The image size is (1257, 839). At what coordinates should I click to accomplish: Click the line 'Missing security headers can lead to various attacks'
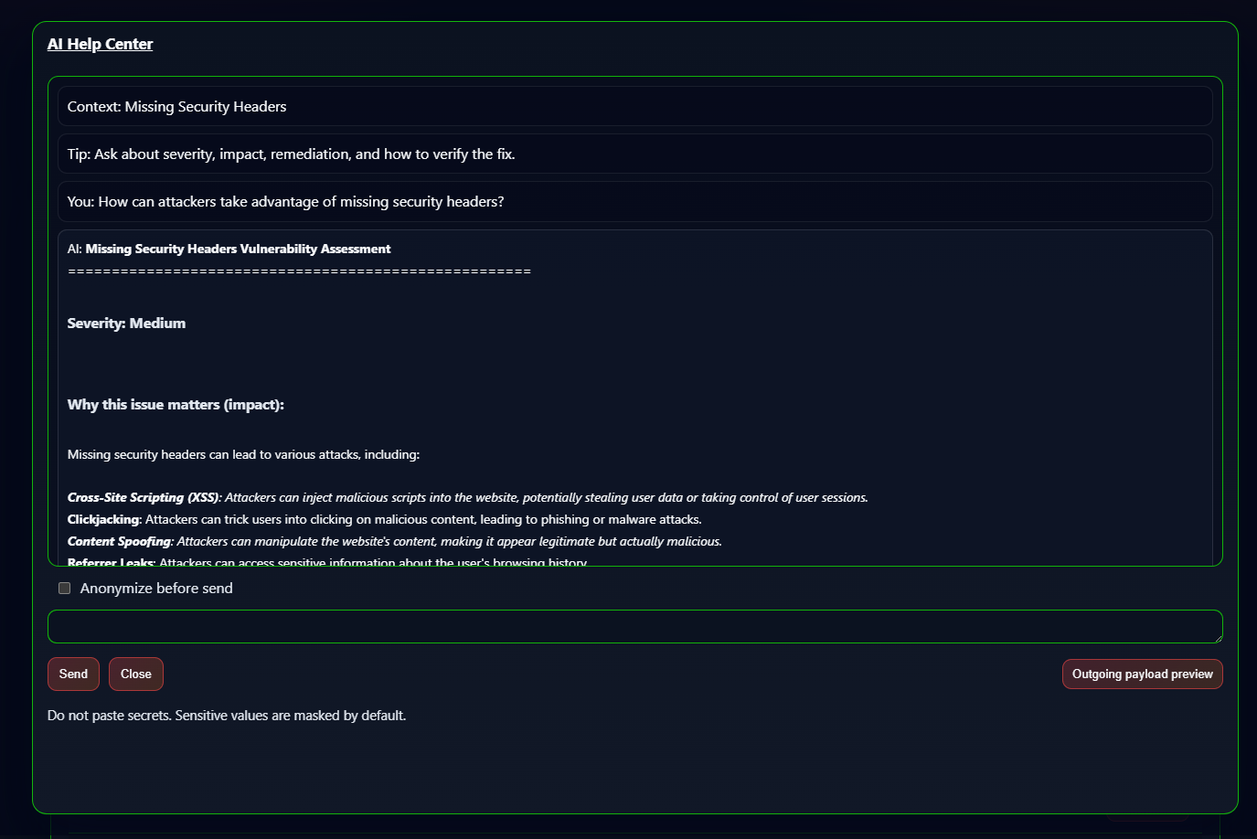(x=243, y=454)
